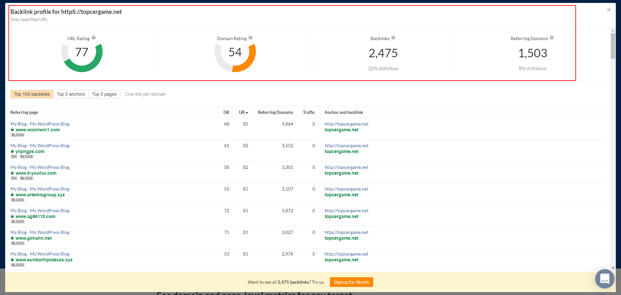Viewport: 621px width, 295px height.
Task: Open the www.euriborhipotecas.xyz domain link
Action: point(44,260)
